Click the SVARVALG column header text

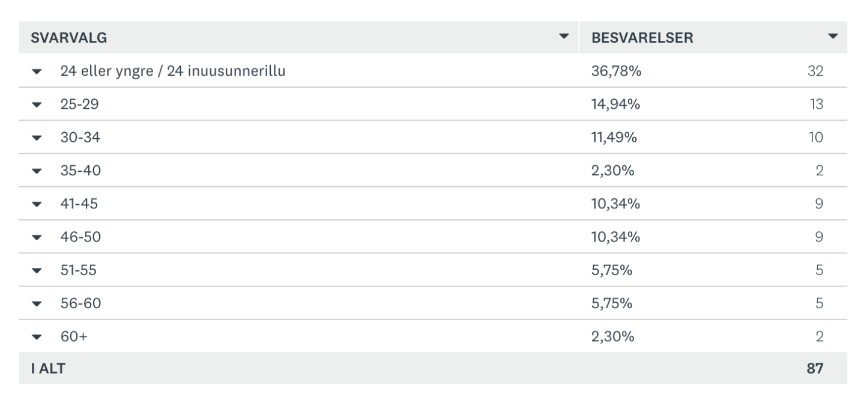(x=68, y=38)
